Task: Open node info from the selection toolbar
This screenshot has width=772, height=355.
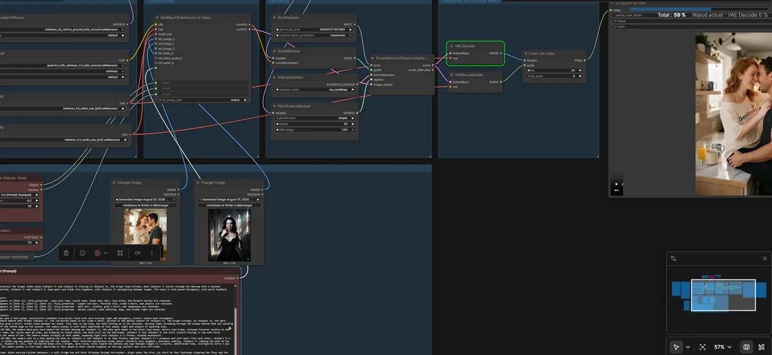Action: [x=82, y=253]
